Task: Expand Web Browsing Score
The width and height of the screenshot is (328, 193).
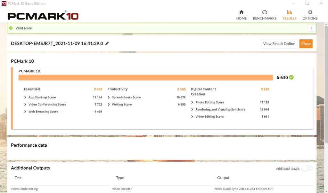Action: 25,112
